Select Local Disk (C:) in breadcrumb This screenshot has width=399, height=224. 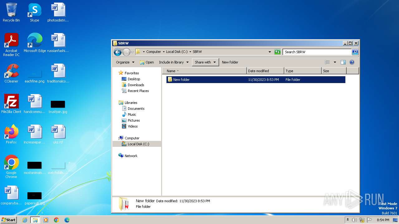coord(177,52)
